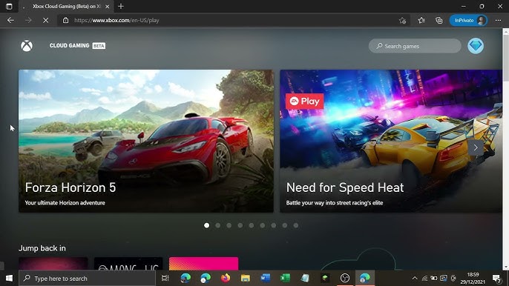Select the third carousel dot
Image resolution: width=509 pixels, height=286 pixels.
pos(229,225)
